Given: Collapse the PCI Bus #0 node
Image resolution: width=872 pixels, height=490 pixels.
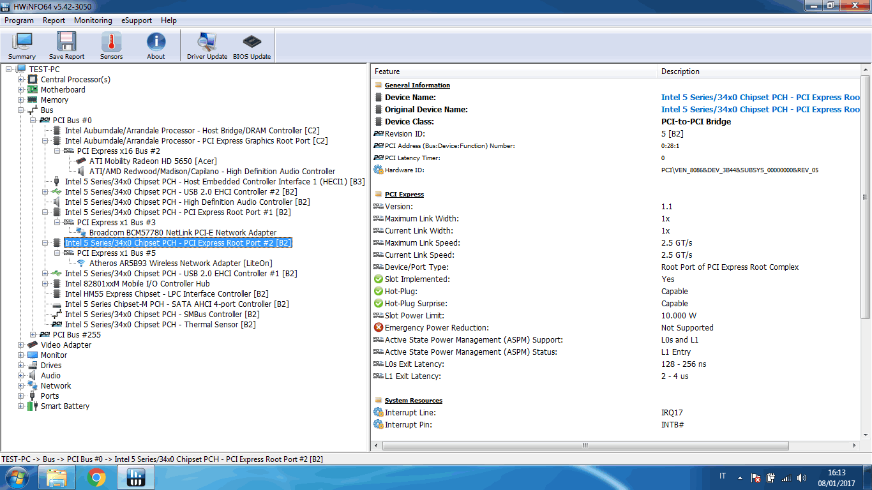Looking at the screenshot, I should 33,121.
